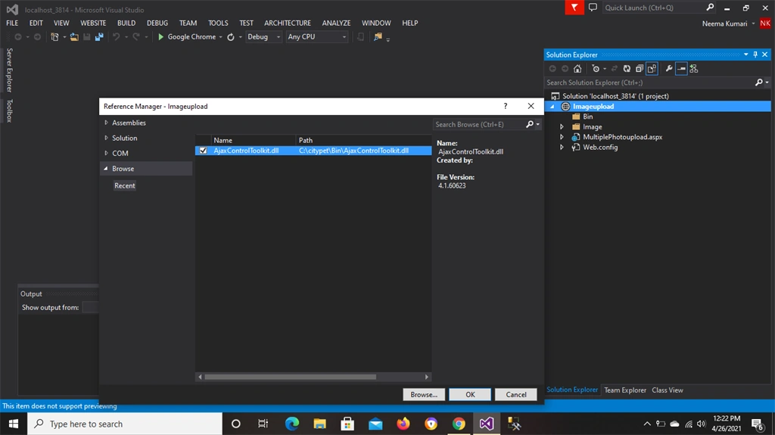Click the Home icon in Solution Explorer
775x435 pixels.
click(x=577, y=69)
